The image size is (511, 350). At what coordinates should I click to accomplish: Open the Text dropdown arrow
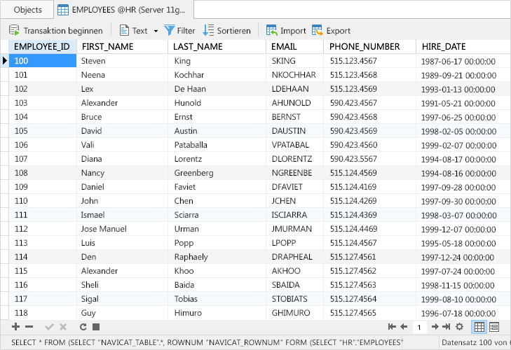click(x=156, y=31)
